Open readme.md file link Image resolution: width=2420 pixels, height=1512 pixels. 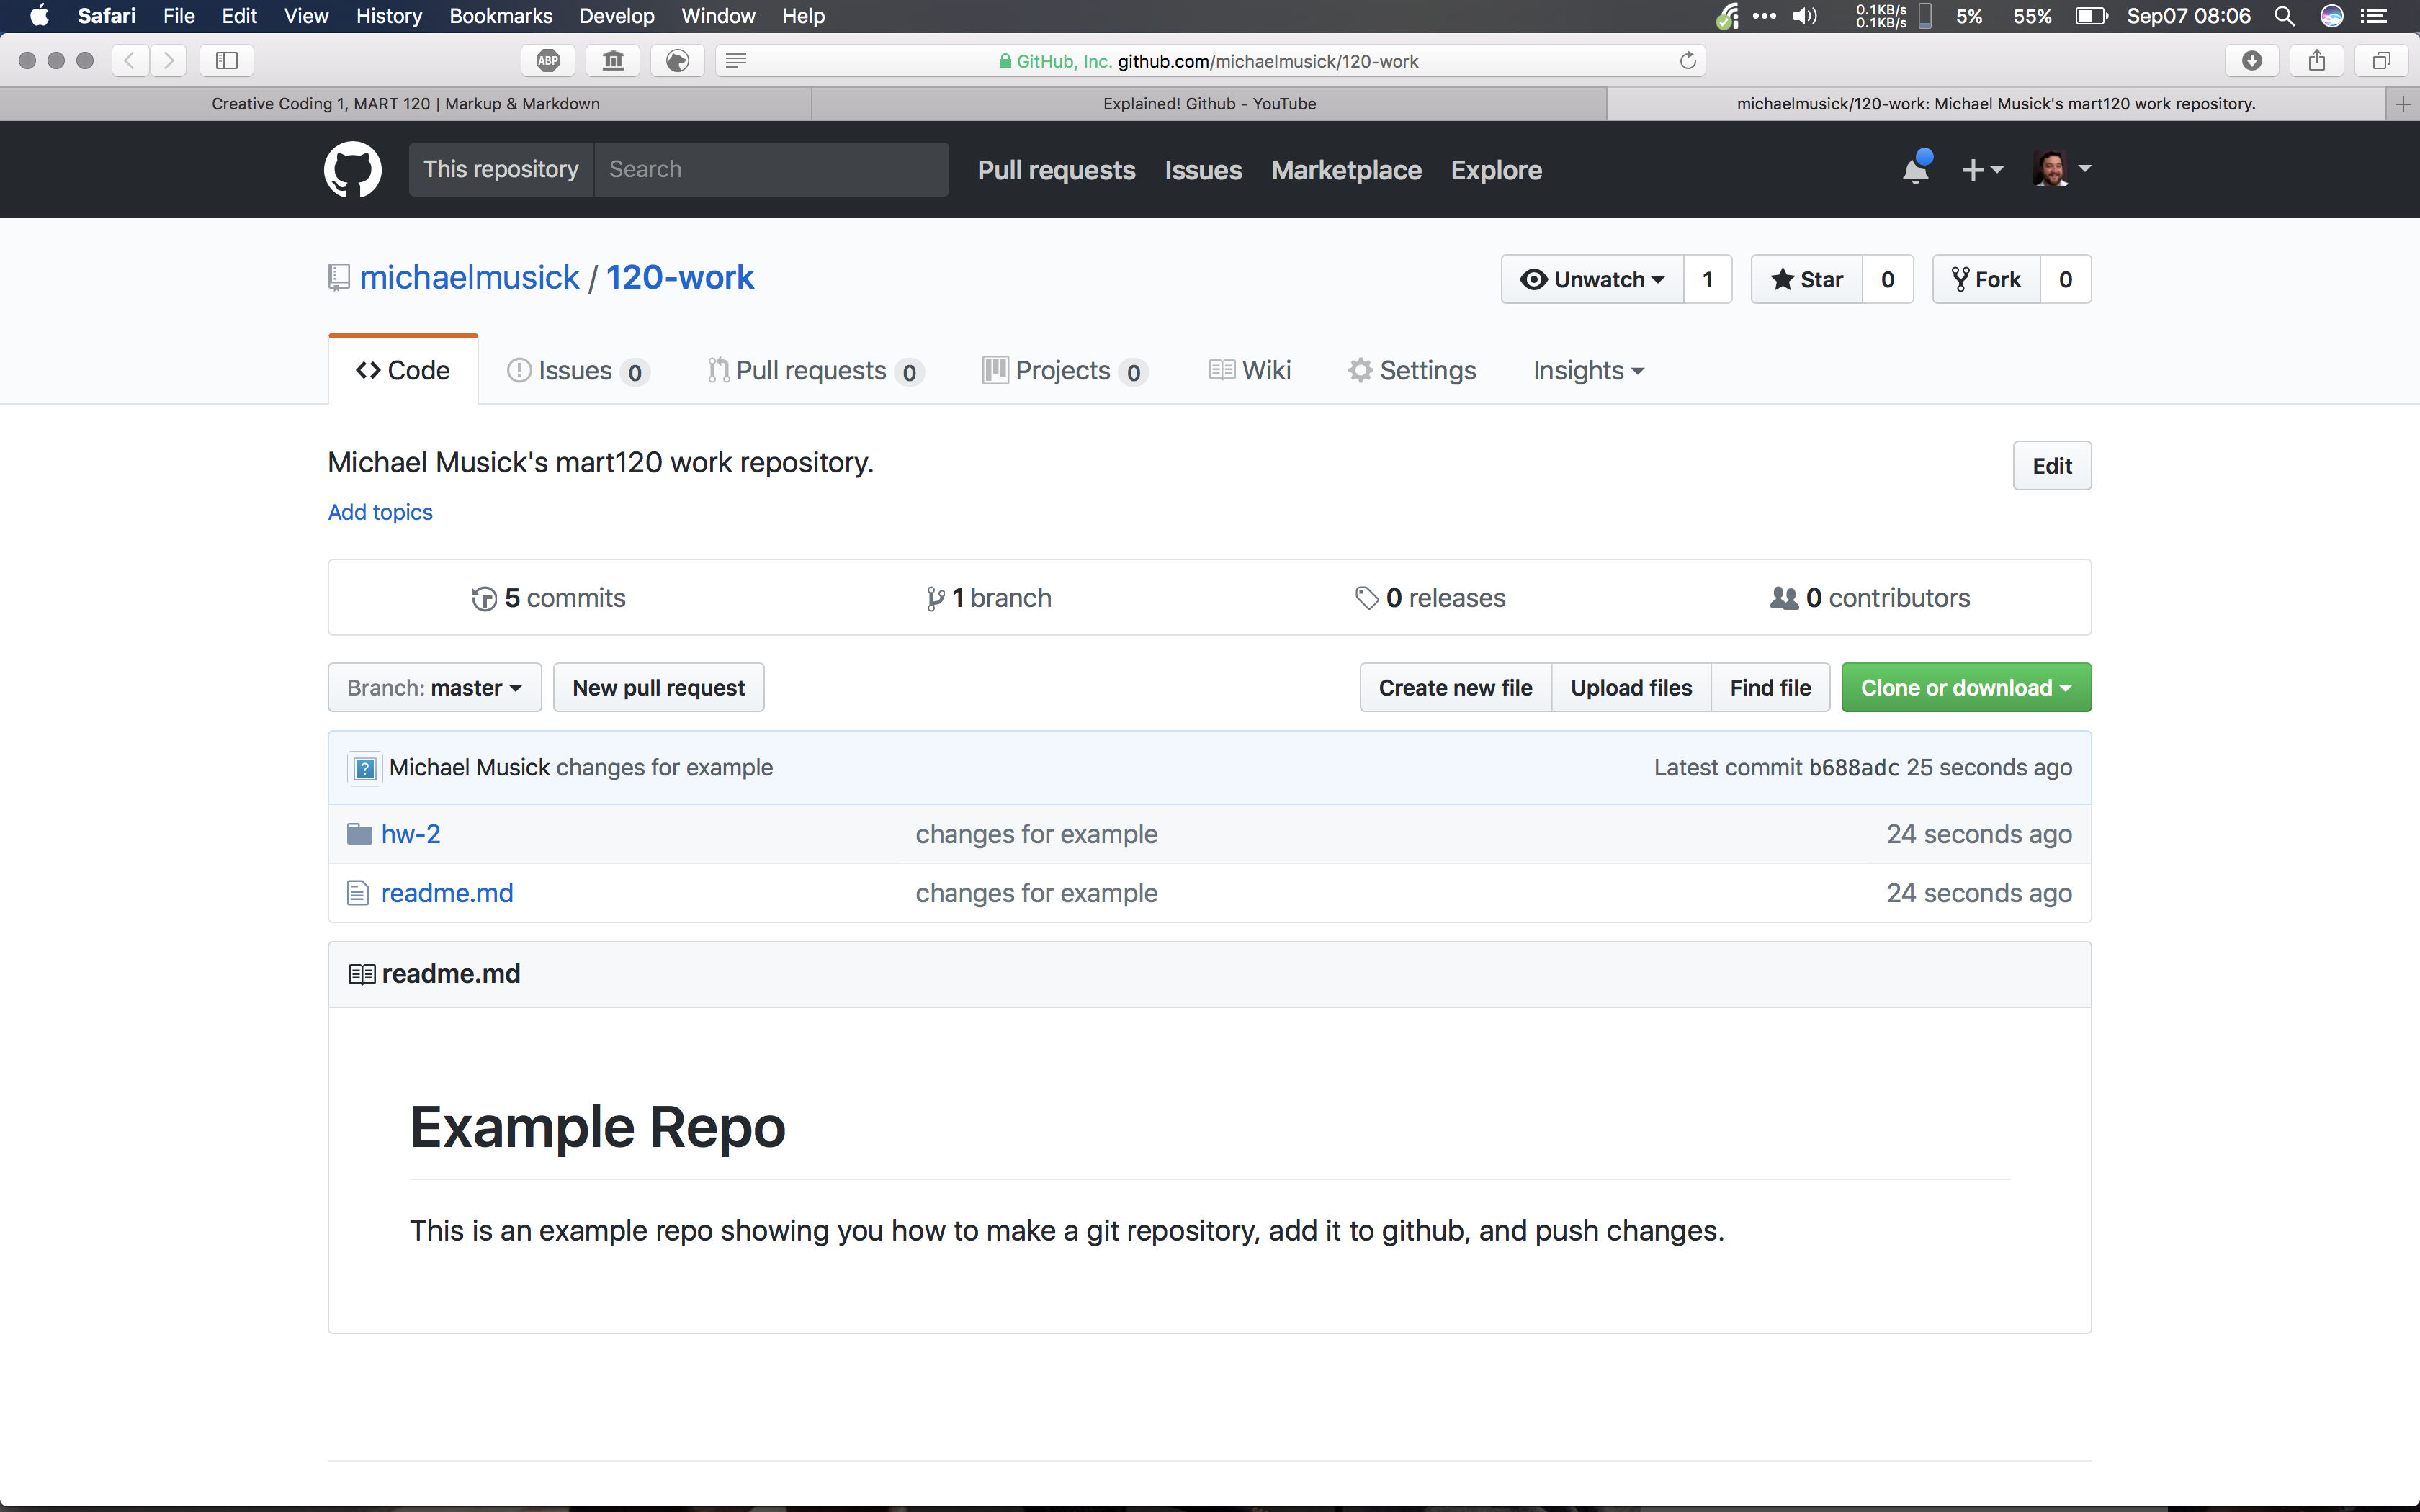447,893
